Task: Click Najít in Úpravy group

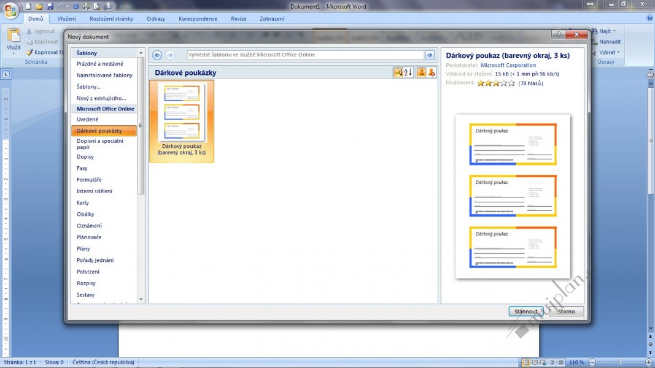Action: (605, 31)
